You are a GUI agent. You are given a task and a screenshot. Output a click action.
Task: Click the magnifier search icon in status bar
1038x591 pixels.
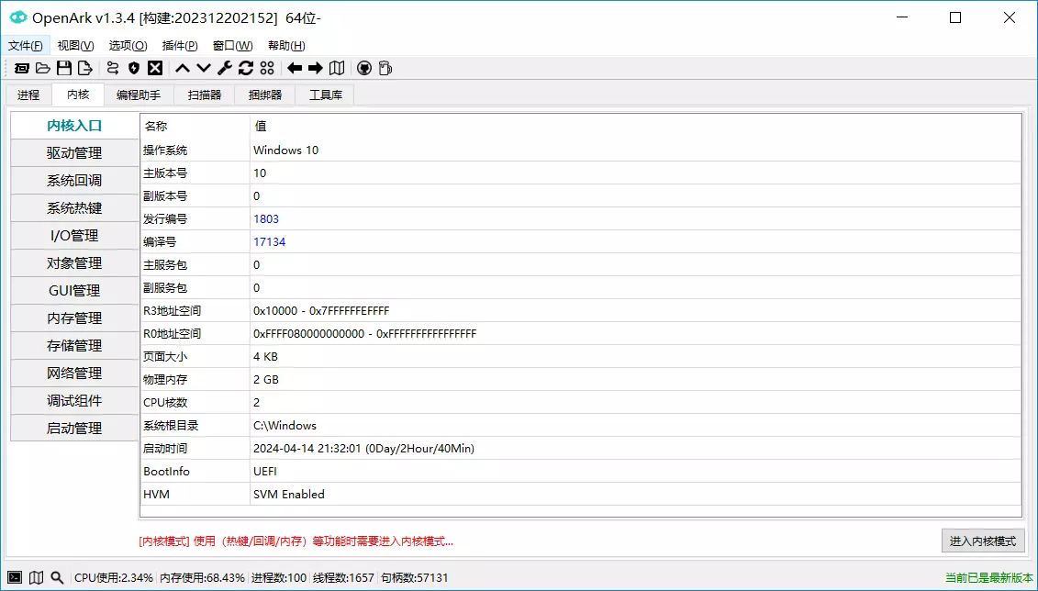pos(57,577)
